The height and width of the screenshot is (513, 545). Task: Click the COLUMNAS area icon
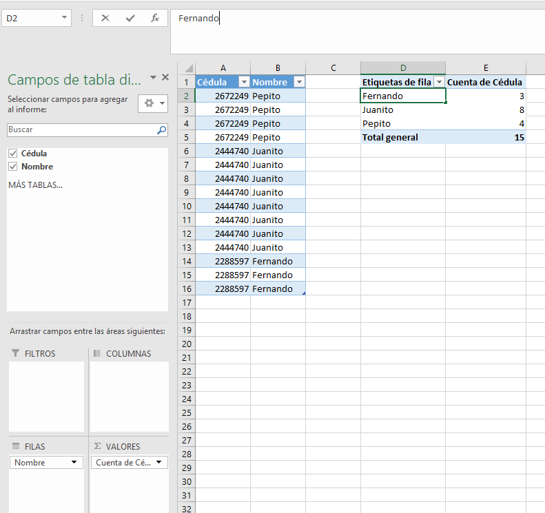pyautogui.click(x=97, y=353)
